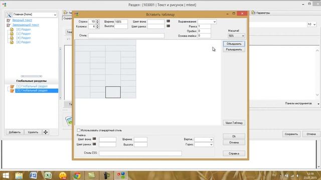Click the folder icon of [4] Раздел
321x180 pixels.
point(12,38)
